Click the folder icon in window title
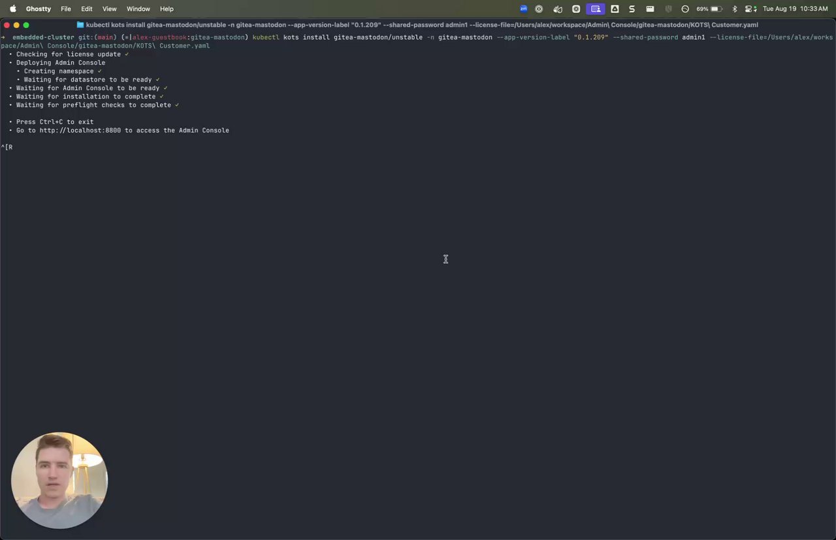 (80, 25)
